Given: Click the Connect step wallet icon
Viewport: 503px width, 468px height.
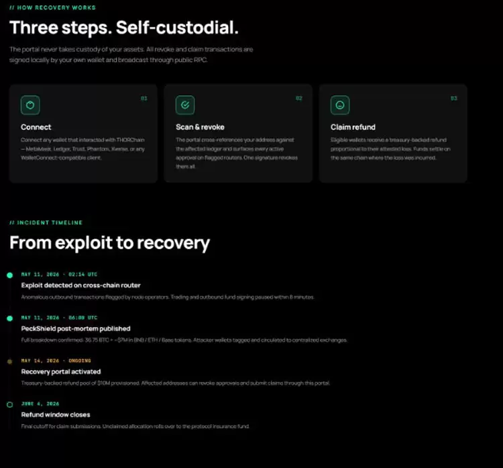Looking at the screenshot, I should [x=30, y=105].
